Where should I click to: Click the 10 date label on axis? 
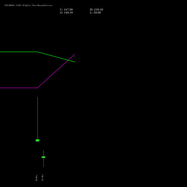point(43,178)
